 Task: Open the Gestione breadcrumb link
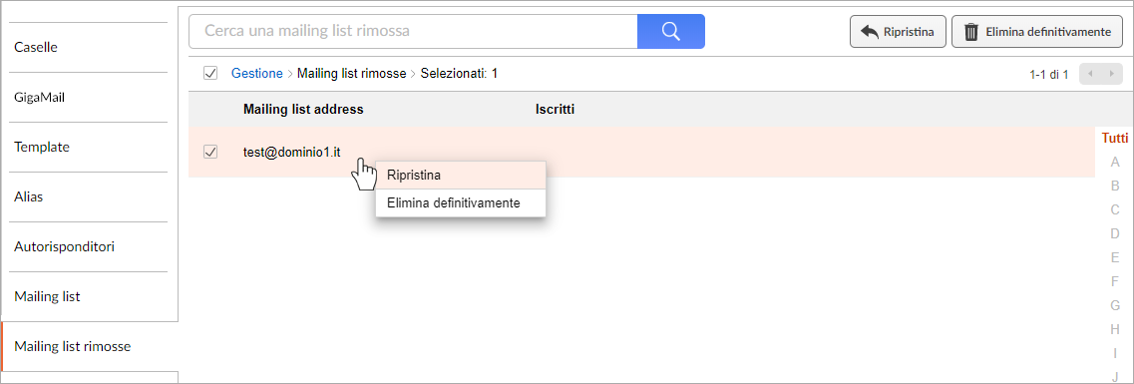[x=256, y=73]
